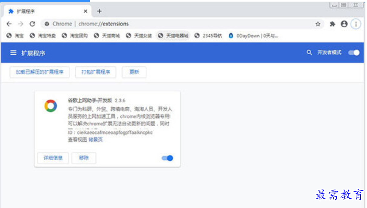This screenshot has width=367, height=208.
Task: Bookmark this page with the star icon
Action: point(318,24)
